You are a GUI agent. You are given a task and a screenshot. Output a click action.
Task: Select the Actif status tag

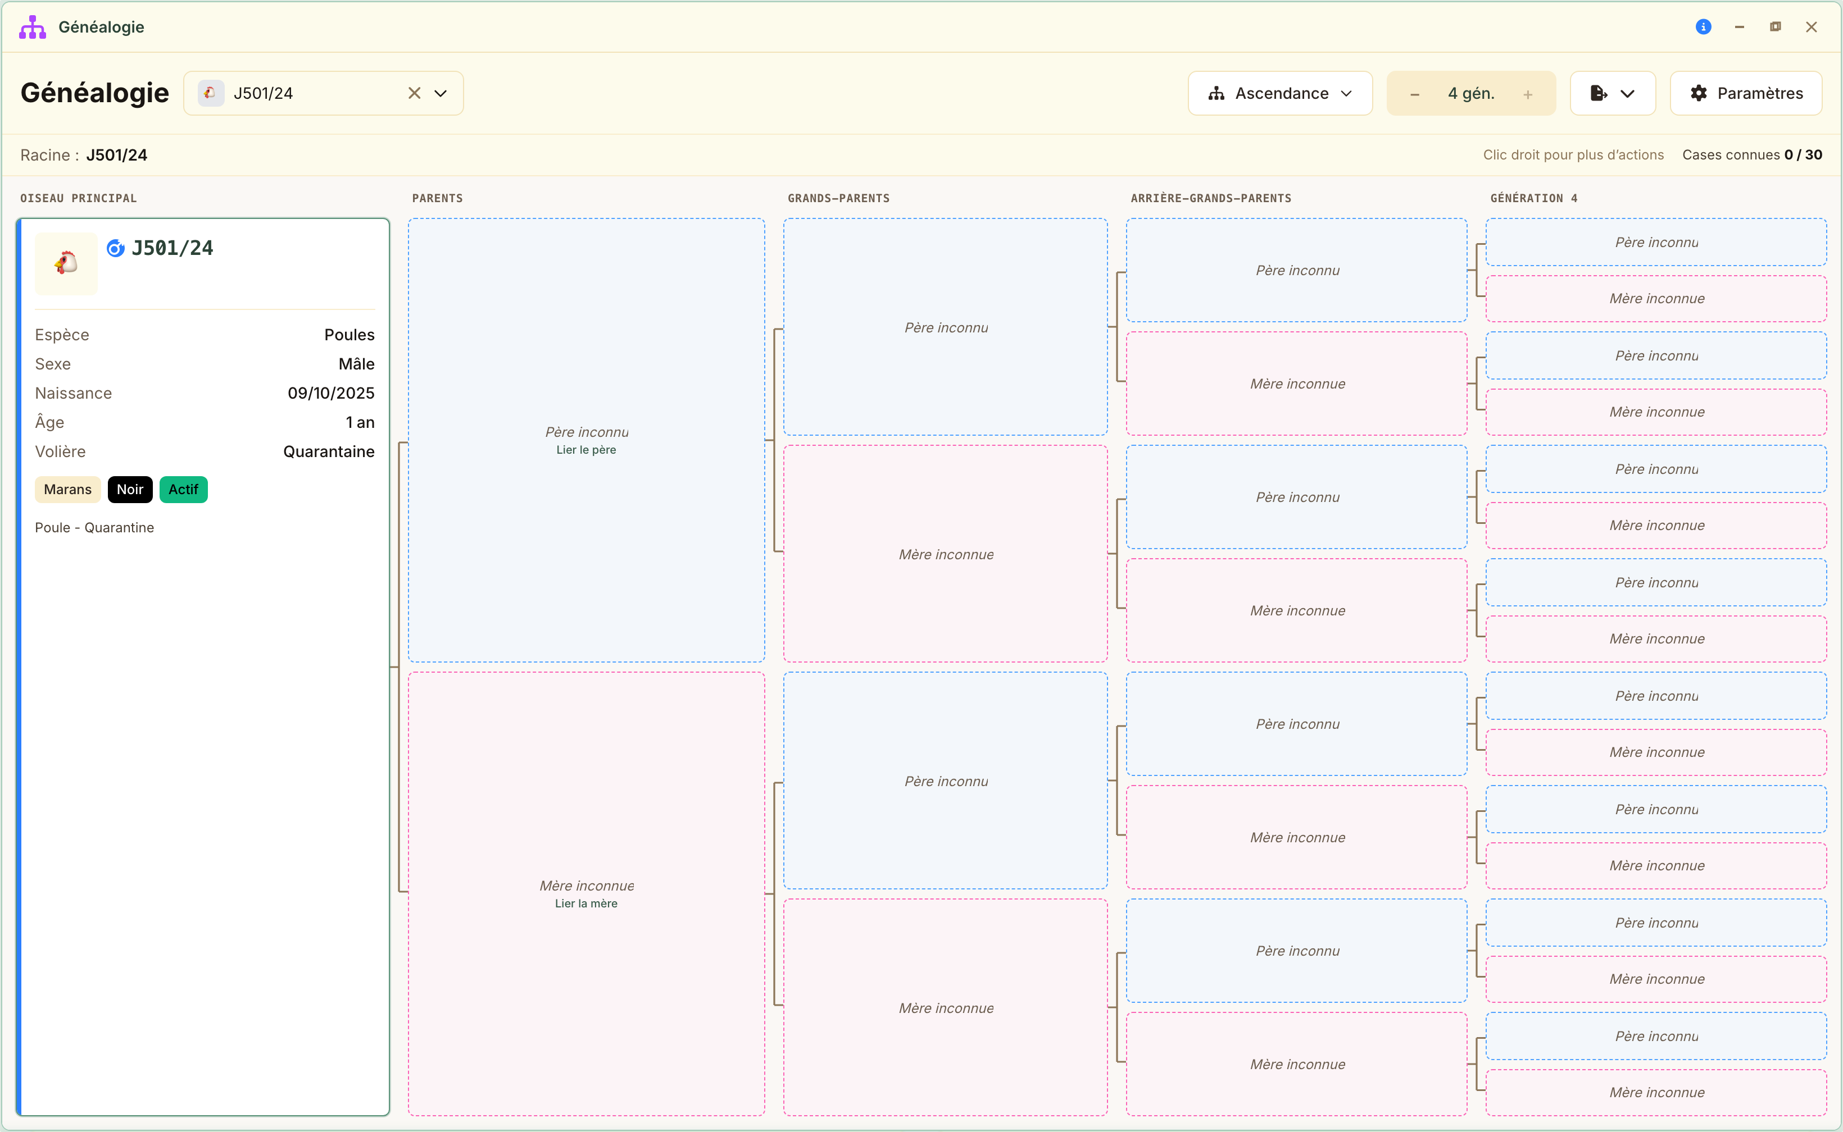183,489
